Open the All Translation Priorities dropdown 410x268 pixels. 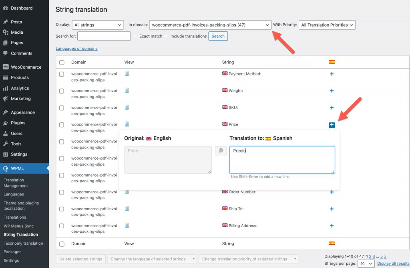click(x=327, y=25)
